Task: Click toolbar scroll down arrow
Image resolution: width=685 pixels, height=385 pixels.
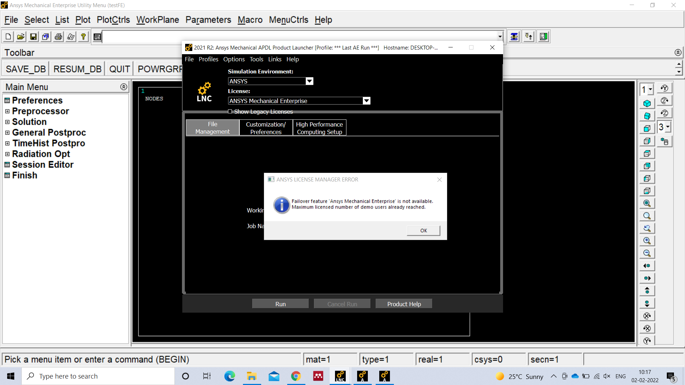Action: (679, 72)
